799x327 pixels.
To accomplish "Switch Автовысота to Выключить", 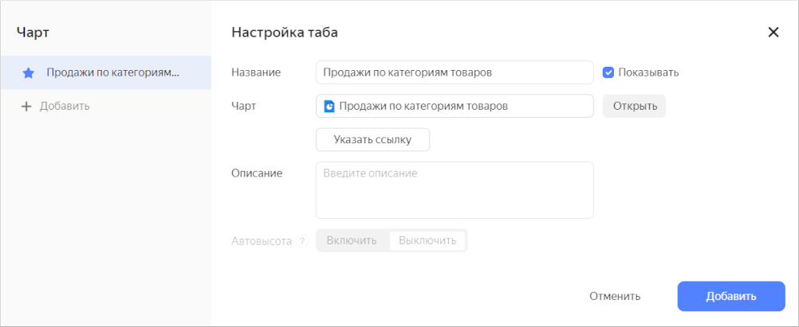I will point(427,240).
